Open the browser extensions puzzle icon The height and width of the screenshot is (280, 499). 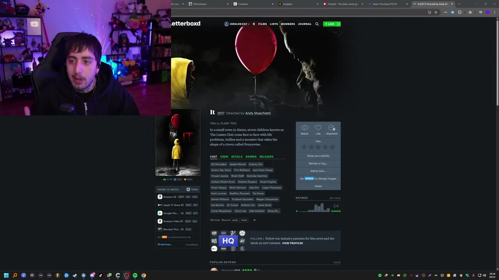point(460,12)
